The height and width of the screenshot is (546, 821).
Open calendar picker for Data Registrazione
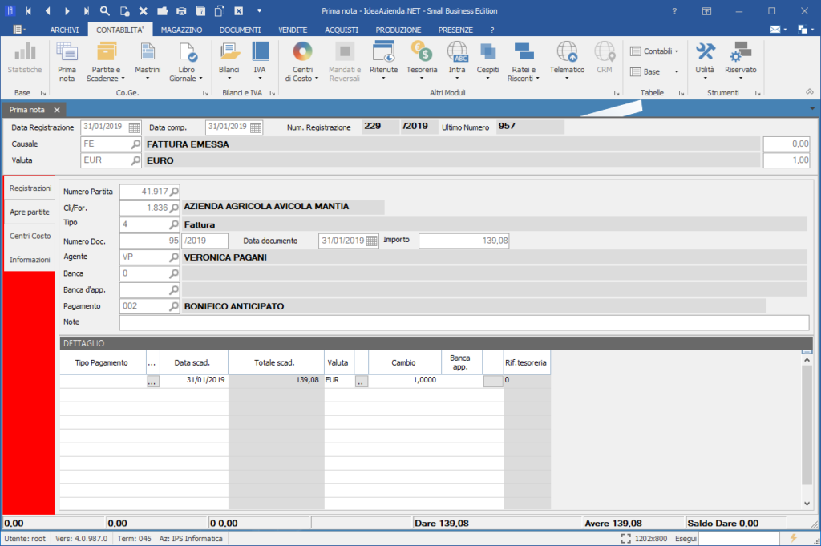click(x=134, y=127)
